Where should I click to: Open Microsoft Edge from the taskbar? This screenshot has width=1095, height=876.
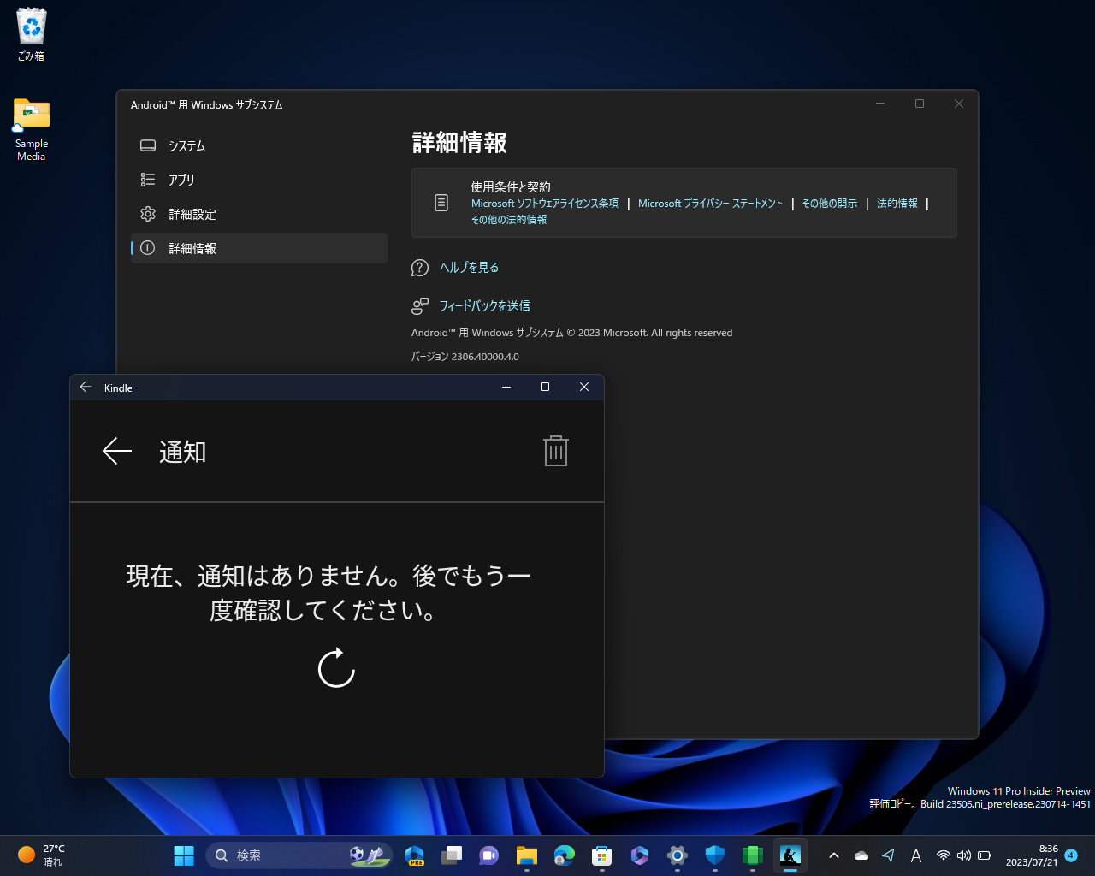(x=563, y=855)
